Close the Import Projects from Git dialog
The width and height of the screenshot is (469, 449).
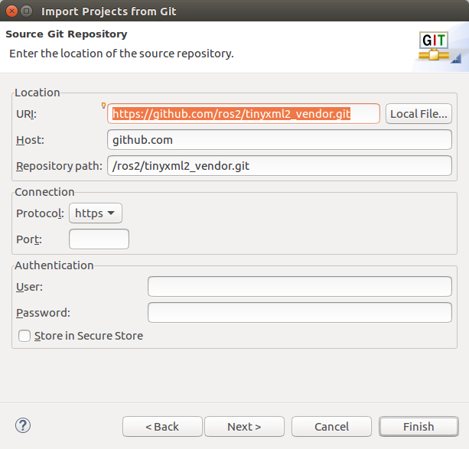tap(10, 11)
